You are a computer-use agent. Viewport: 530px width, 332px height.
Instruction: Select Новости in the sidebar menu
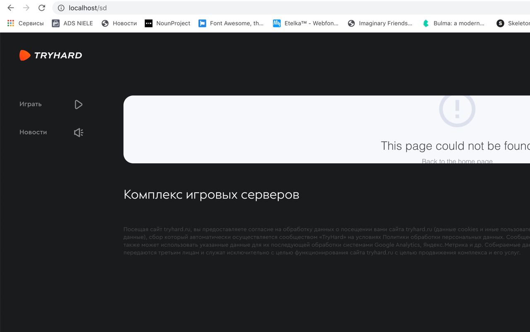point(33,132)
